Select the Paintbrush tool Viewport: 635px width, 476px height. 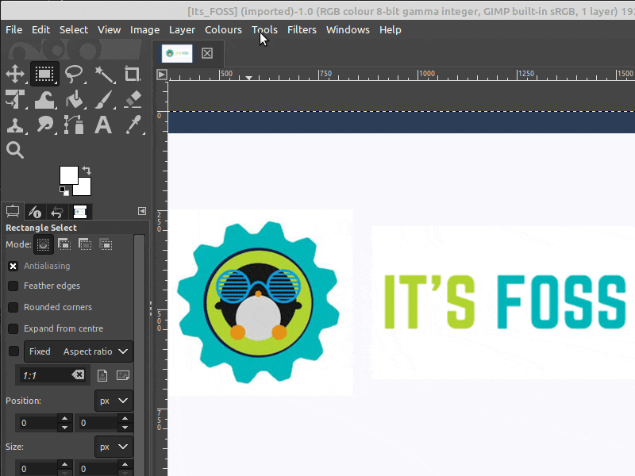103,100
